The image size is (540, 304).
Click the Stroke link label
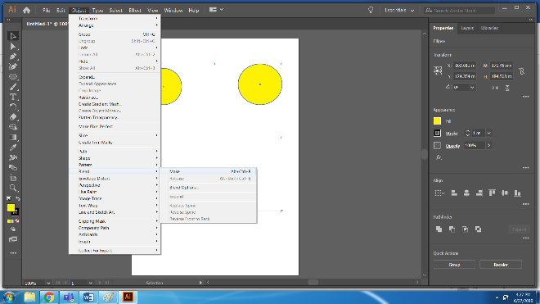pyautogui.click(x=452, y=134)
